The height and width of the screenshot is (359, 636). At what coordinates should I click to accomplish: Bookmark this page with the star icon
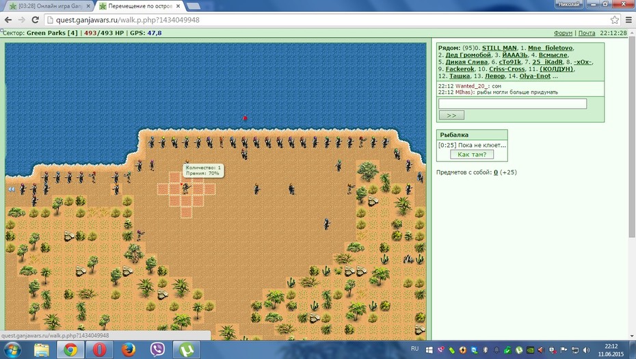coord(615,19)
